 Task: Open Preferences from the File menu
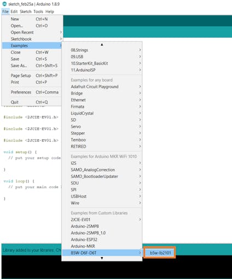(x=32, y=92)
